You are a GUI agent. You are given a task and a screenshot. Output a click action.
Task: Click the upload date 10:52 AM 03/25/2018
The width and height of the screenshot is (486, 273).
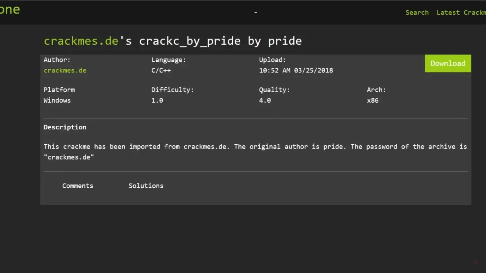tap(296, 70)
